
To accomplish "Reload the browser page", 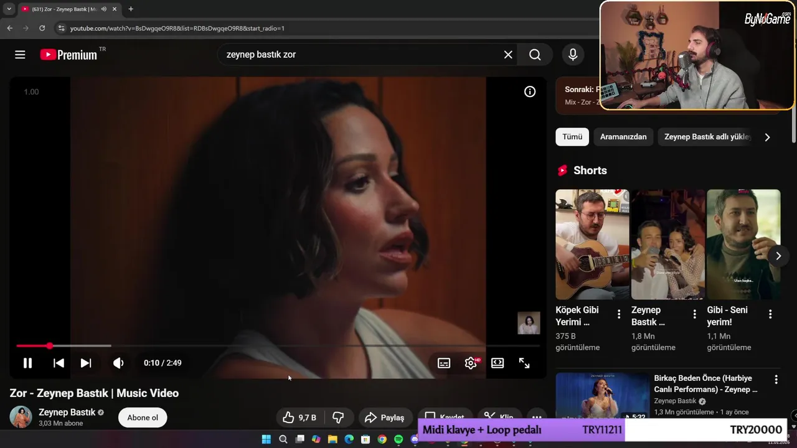I will click(42, 28).
